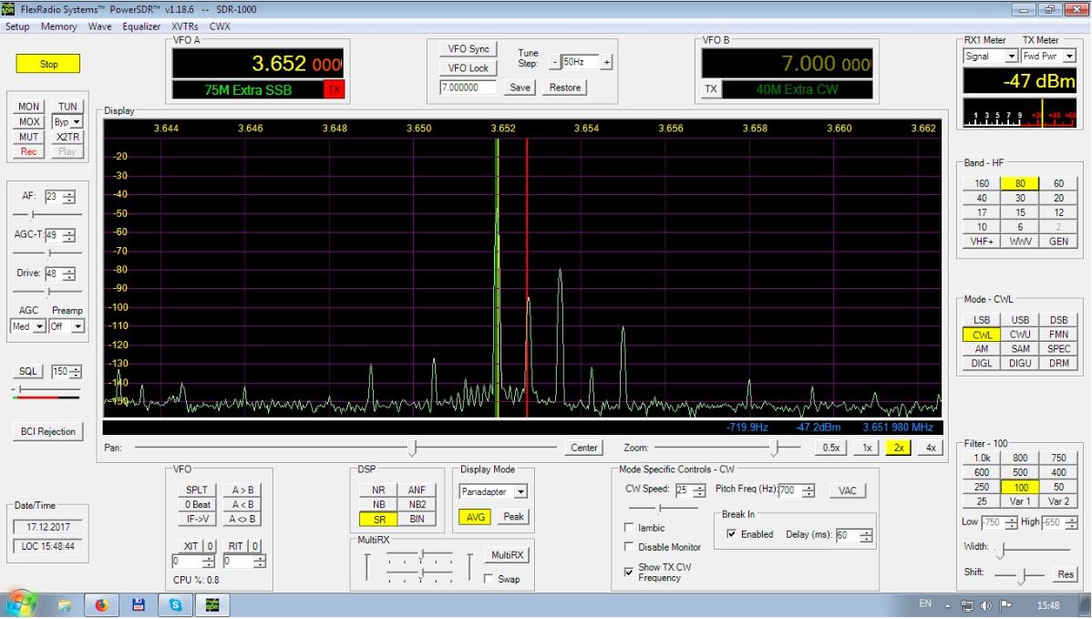The image size is (1092, 619).
Task: Select USB mode
Action: click(x=1020, y=320)
